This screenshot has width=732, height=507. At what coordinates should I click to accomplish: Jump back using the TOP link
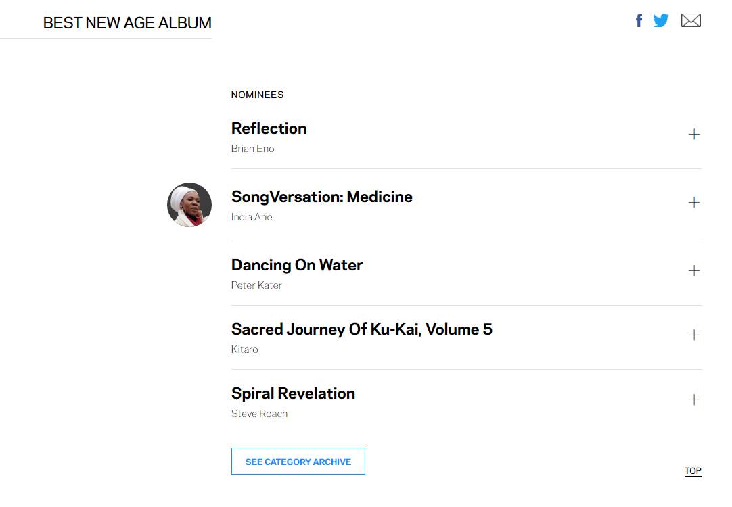point(693,471)
